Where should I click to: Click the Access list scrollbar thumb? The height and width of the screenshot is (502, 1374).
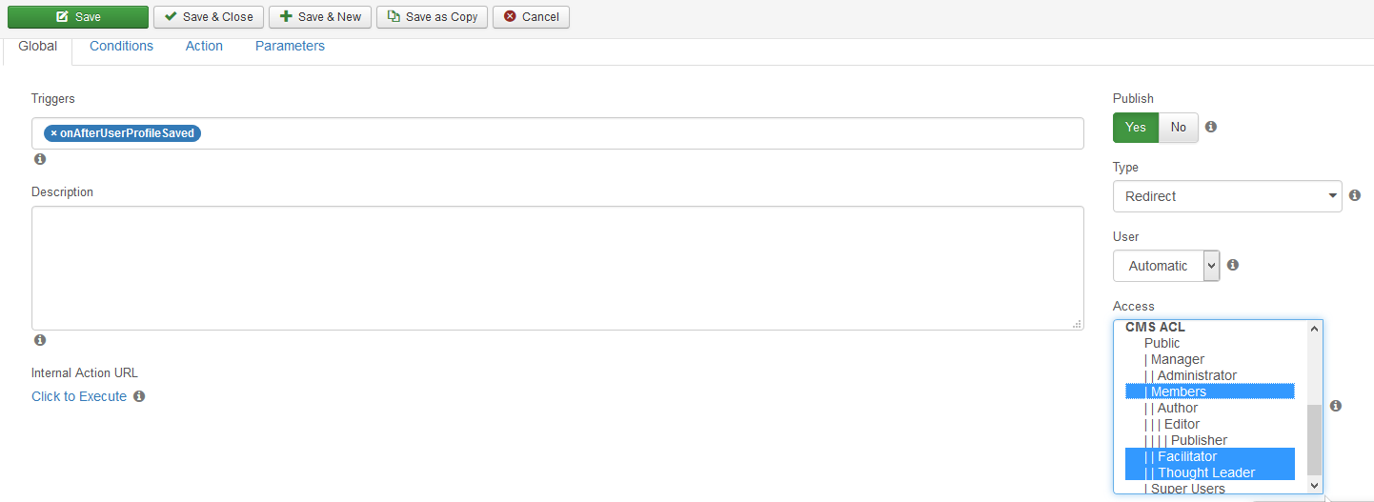point(1315,439)
